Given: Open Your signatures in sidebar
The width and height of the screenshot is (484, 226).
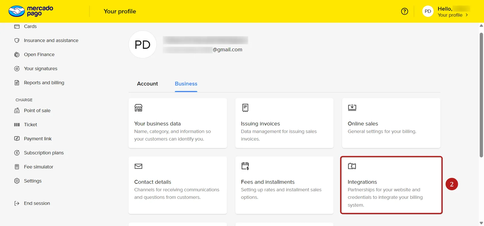Looking at the screenshot, I should [41, 68].
